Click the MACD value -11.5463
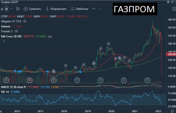Viewport: 176px width, 113px height. (x=33, y=87)
